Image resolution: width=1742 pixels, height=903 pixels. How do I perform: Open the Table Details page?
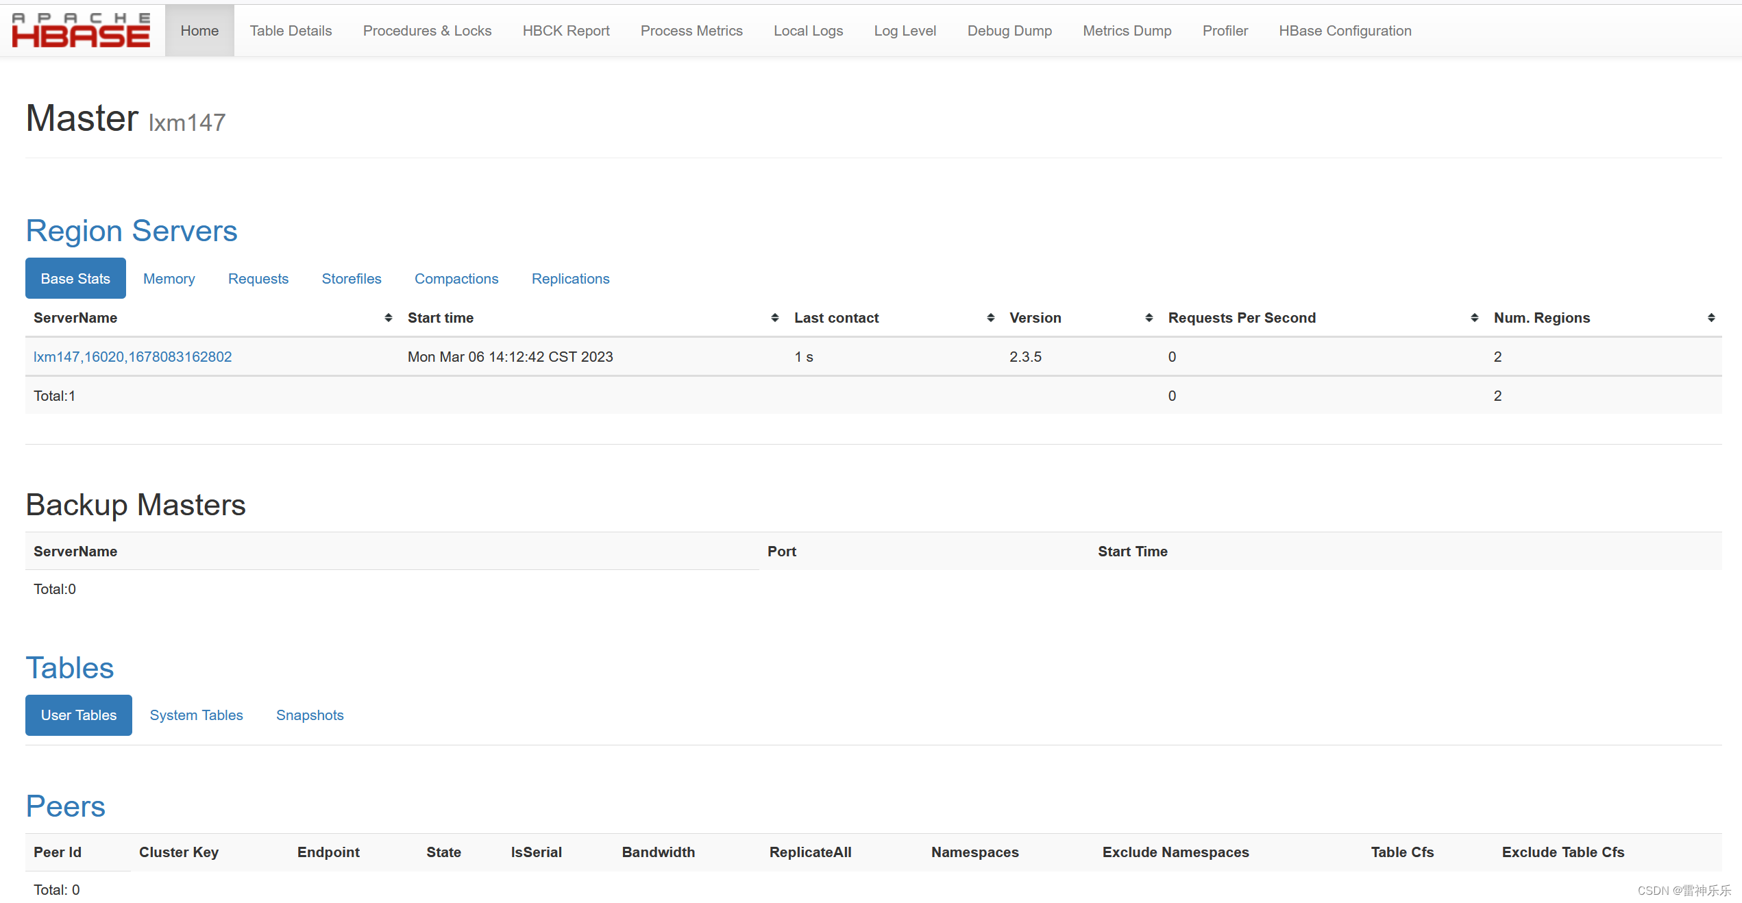pos(291,31)
